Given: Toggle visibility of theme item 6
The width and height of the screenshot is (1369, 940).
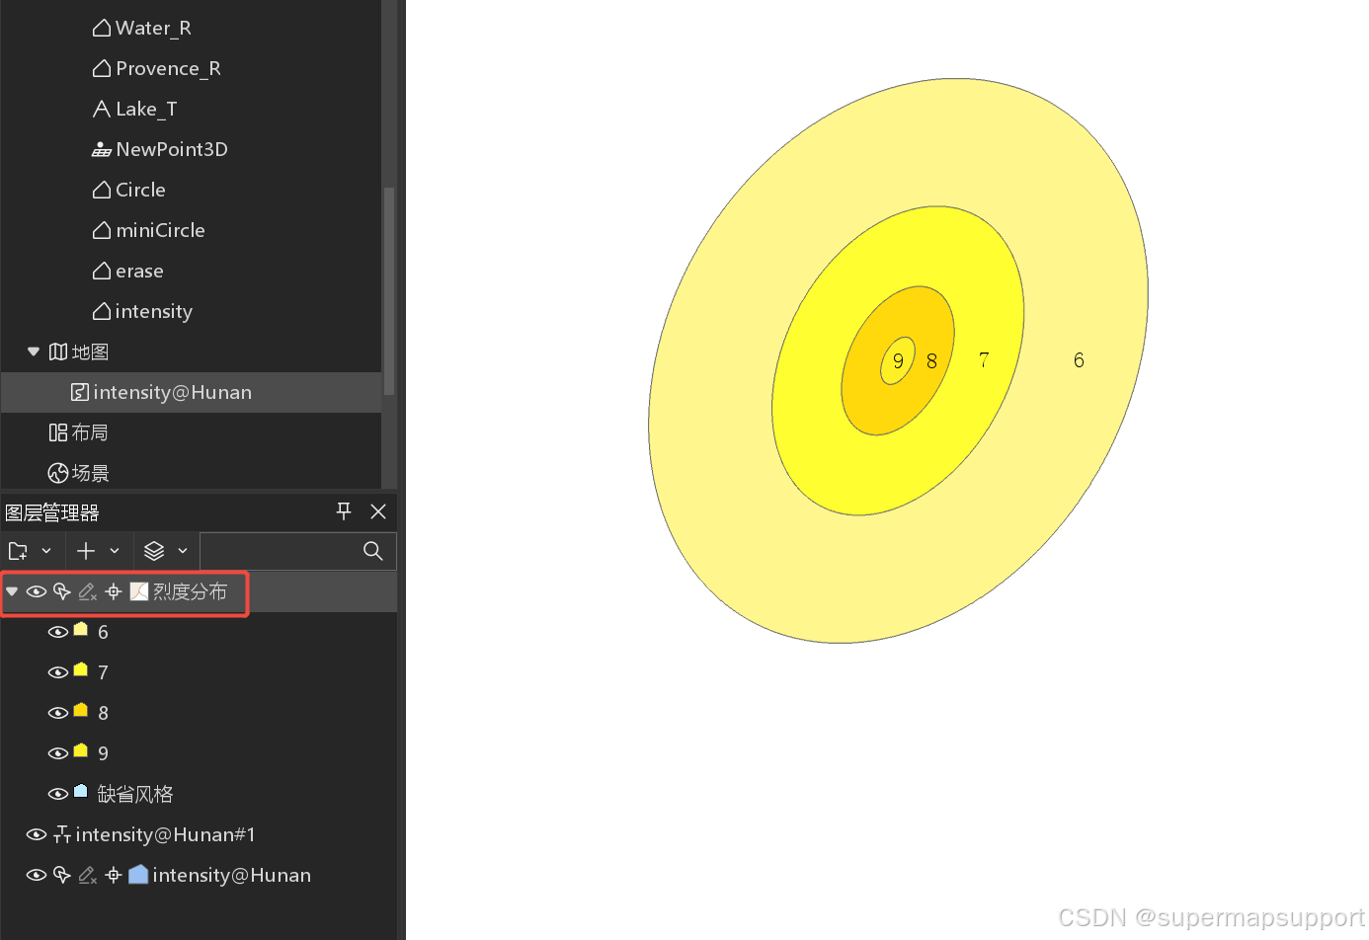Looking at the screenshot, I should [x=58, y=632].
